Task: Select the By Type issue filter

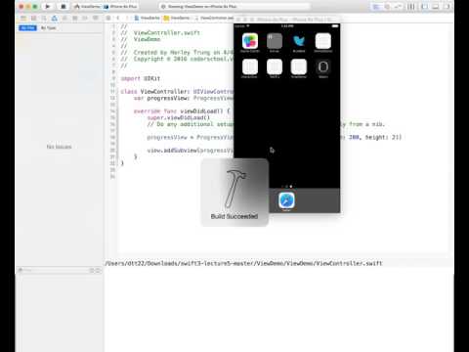Action: click(x=48, y=28)
